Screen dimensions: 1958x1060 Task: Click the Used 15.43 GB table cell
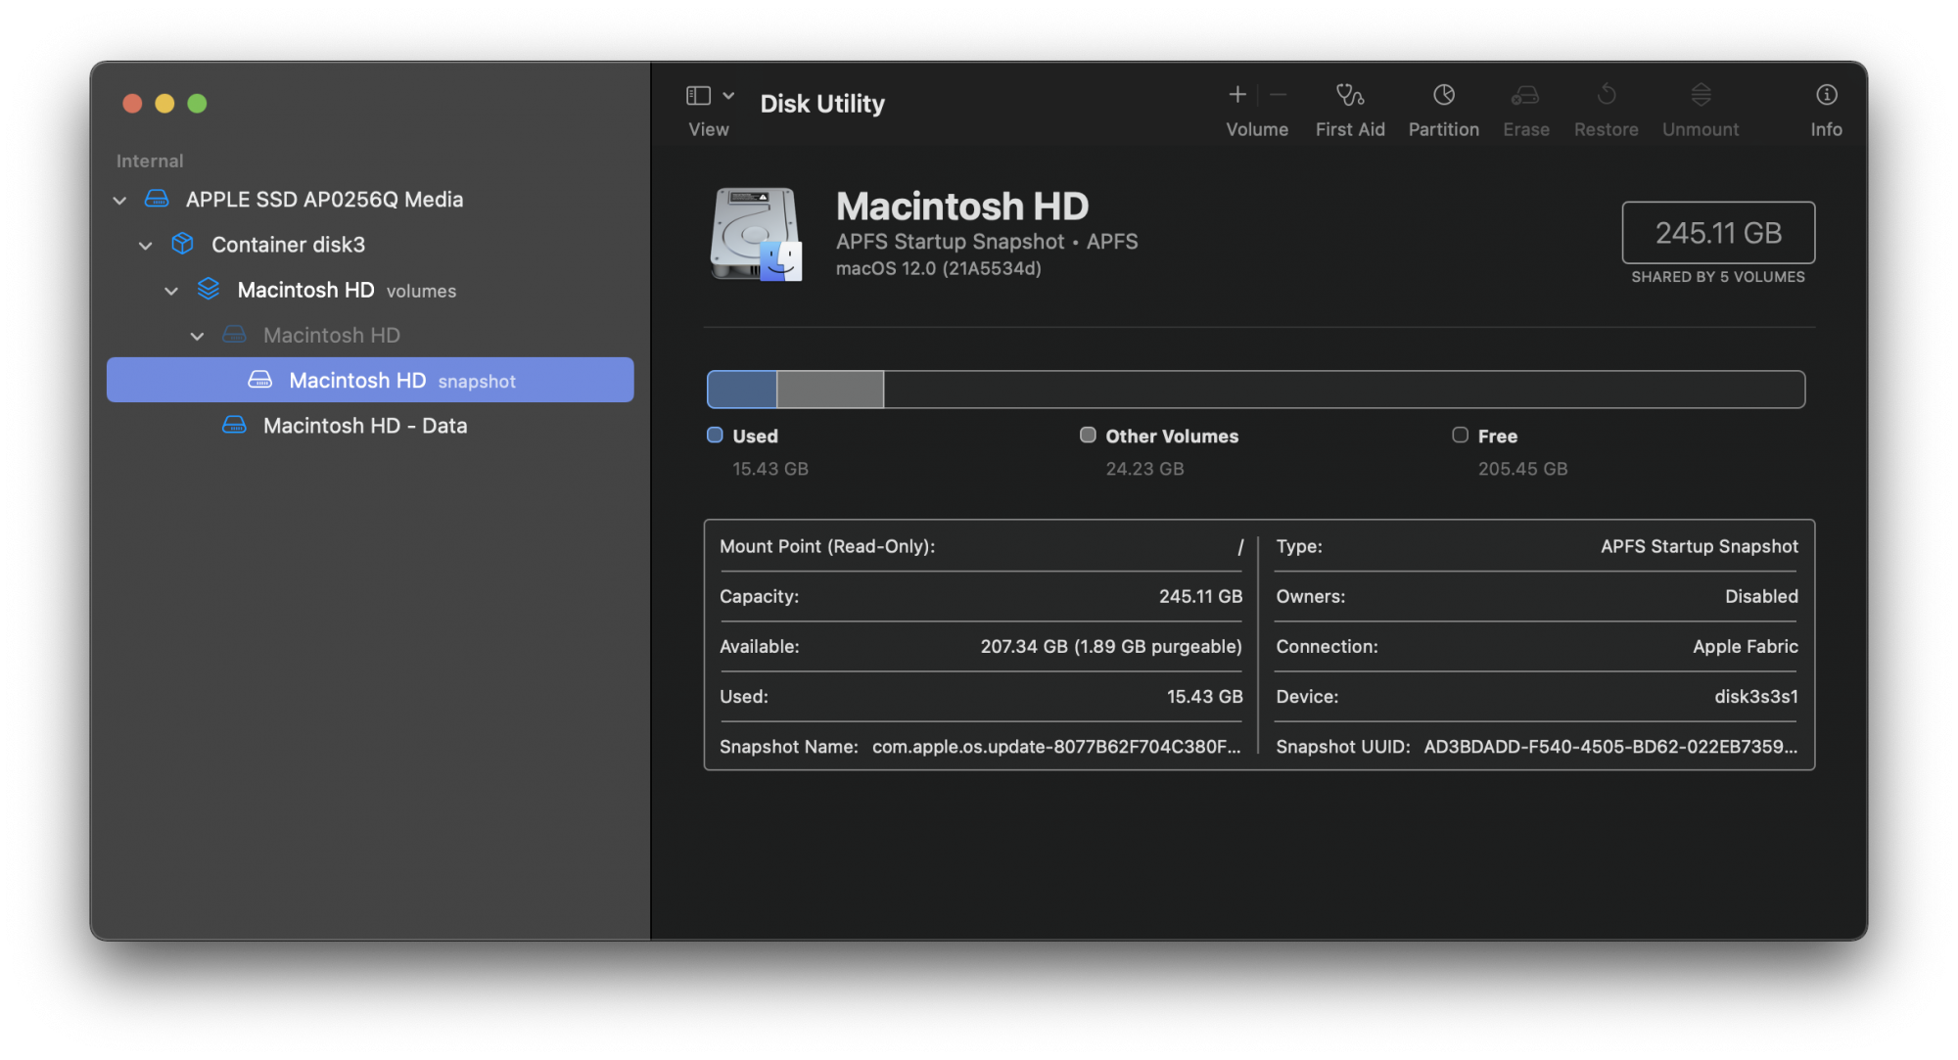pyautogui.click(x=1204, y=697)
